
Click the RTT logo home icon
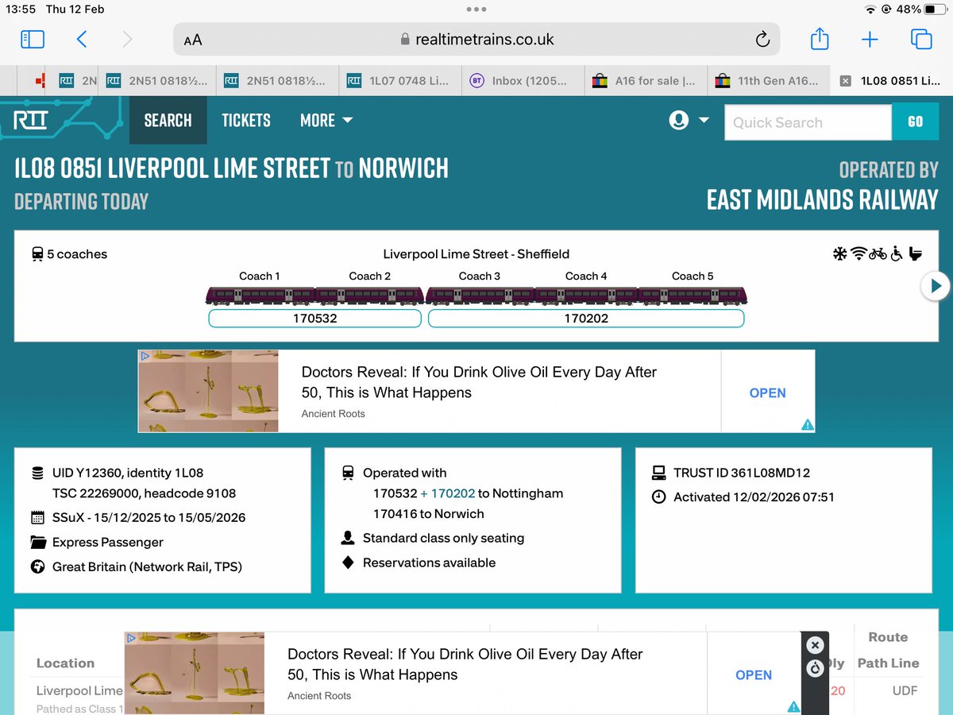pyautogui.click(x=31, y=121)
